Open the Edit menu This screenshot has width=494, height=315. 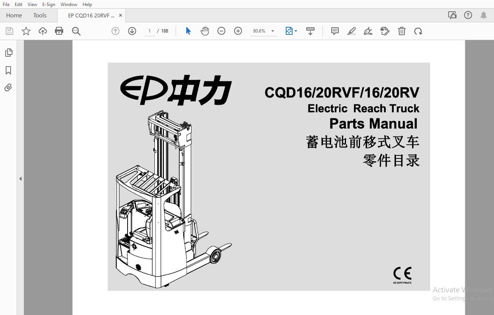click(18, 4)
